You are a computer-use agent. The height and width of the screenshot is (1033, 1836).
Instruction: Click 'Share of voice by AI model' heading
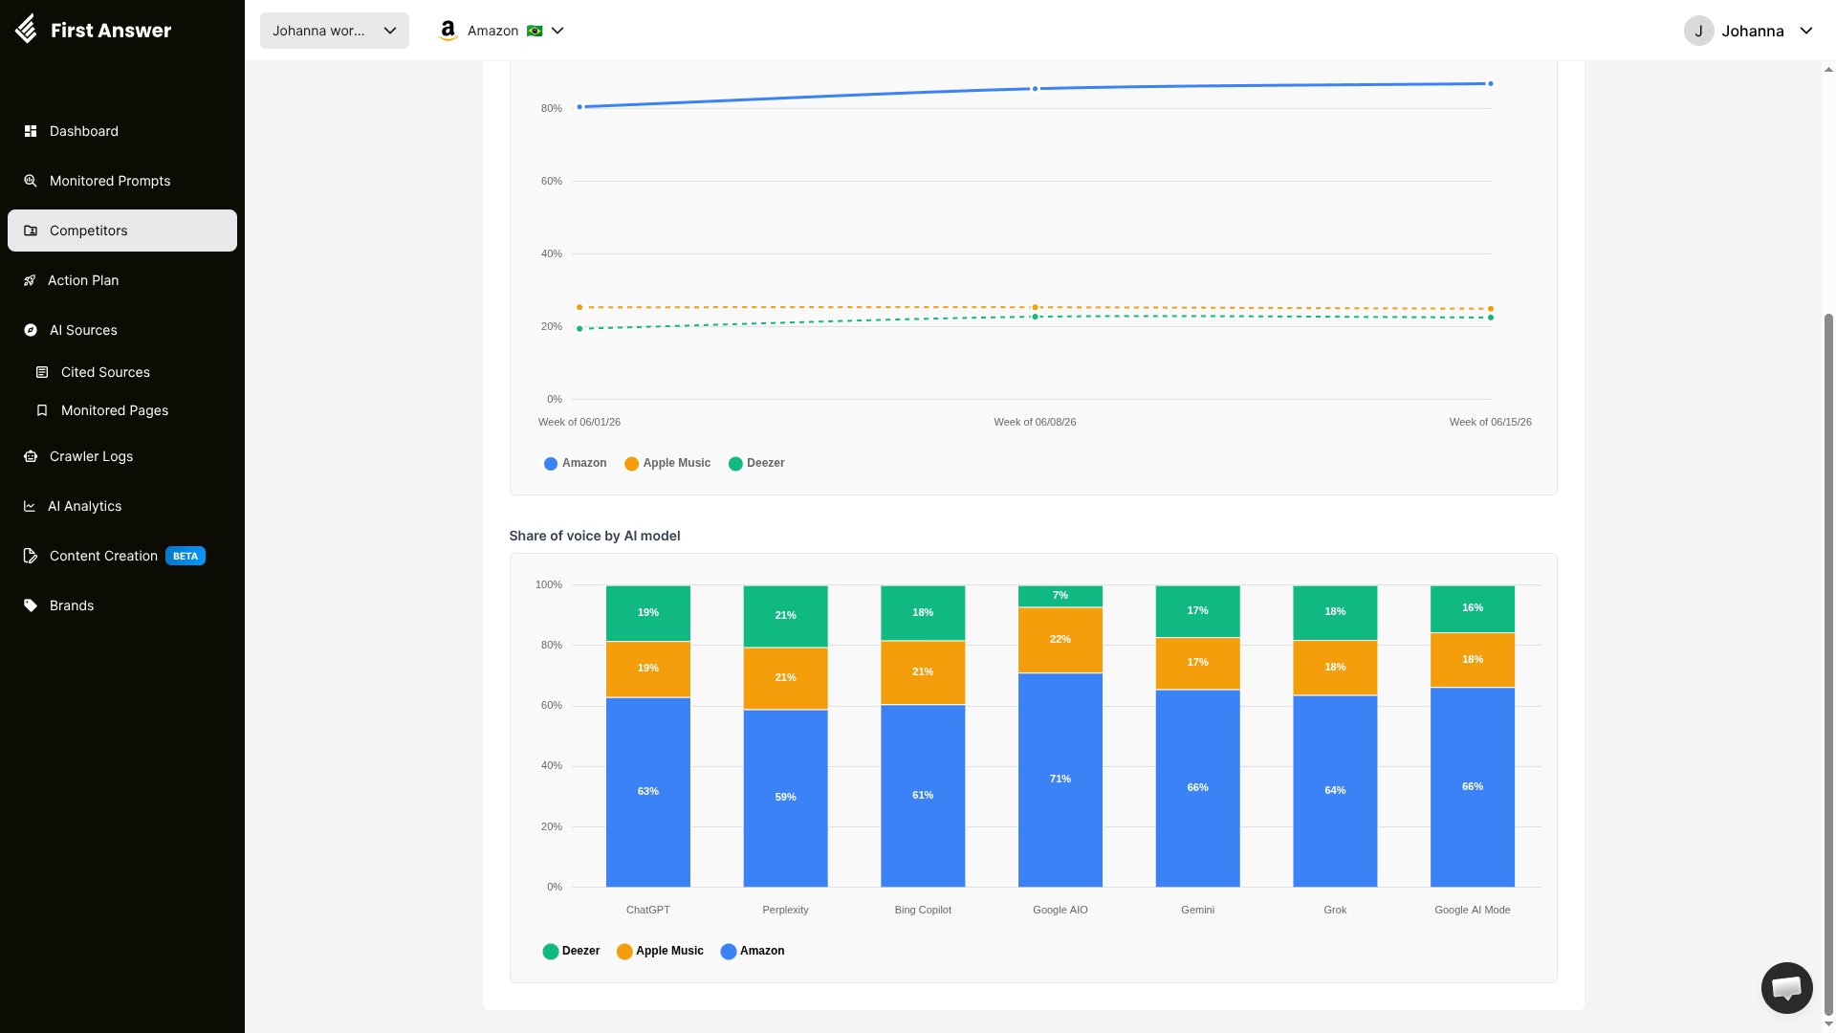tap(595, 536)
